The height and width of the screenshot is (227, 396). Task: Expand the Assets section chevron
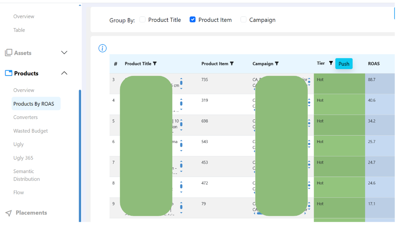pos(64,53)
